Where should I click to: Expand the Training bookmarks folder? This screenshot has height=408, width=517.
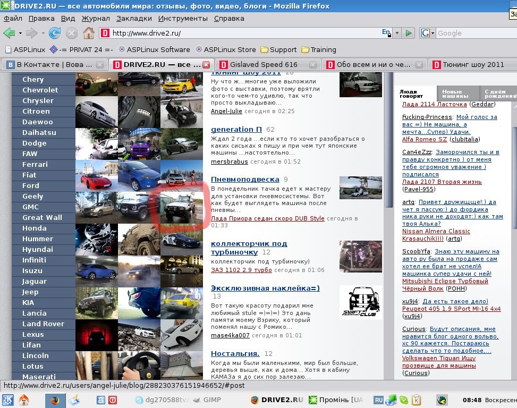point(319,50)
